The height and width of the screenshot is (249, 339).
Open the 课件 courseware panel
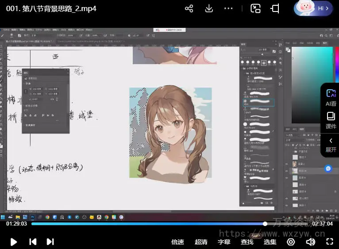click(x=331, y=120)
